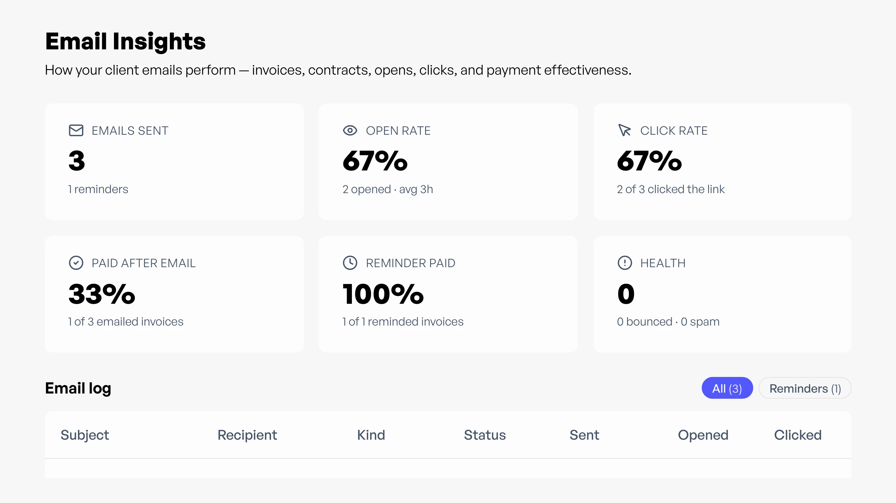
Task: Click the 100% reminder paid value
Action: pos(383,294)
